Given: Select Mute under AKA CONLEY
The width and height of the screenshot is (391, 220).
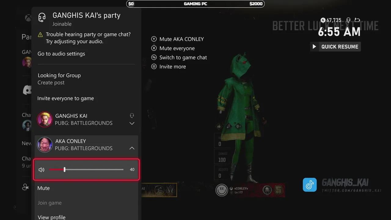Looking at the screenshot, I should (43, 188).
